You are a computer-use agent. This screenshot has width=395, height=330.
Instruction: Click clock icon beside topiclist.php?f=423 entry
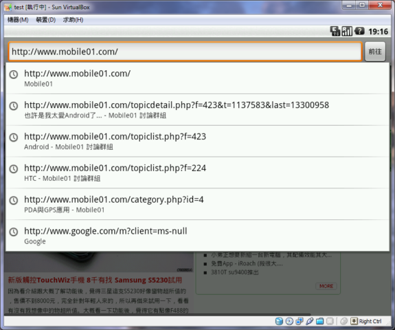click(x=14, y=137)
